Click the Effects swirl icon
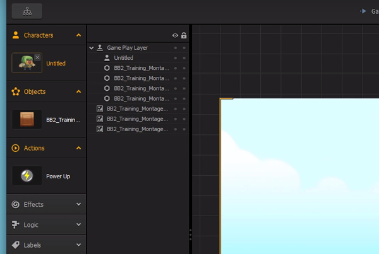379x254 pixels. tap(15, 204)
